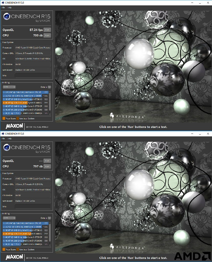Click the Processor field in the upper window

pyautogui.click(x=33, y=48)
